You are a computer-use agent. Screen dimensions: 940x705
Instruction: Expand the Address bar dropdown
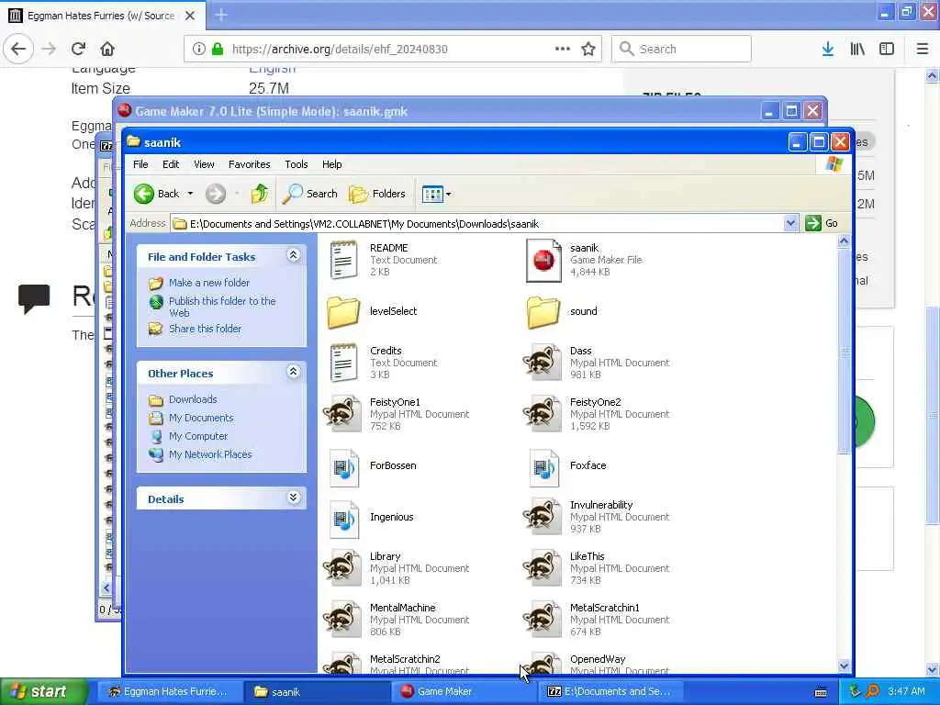coord(790,223)
